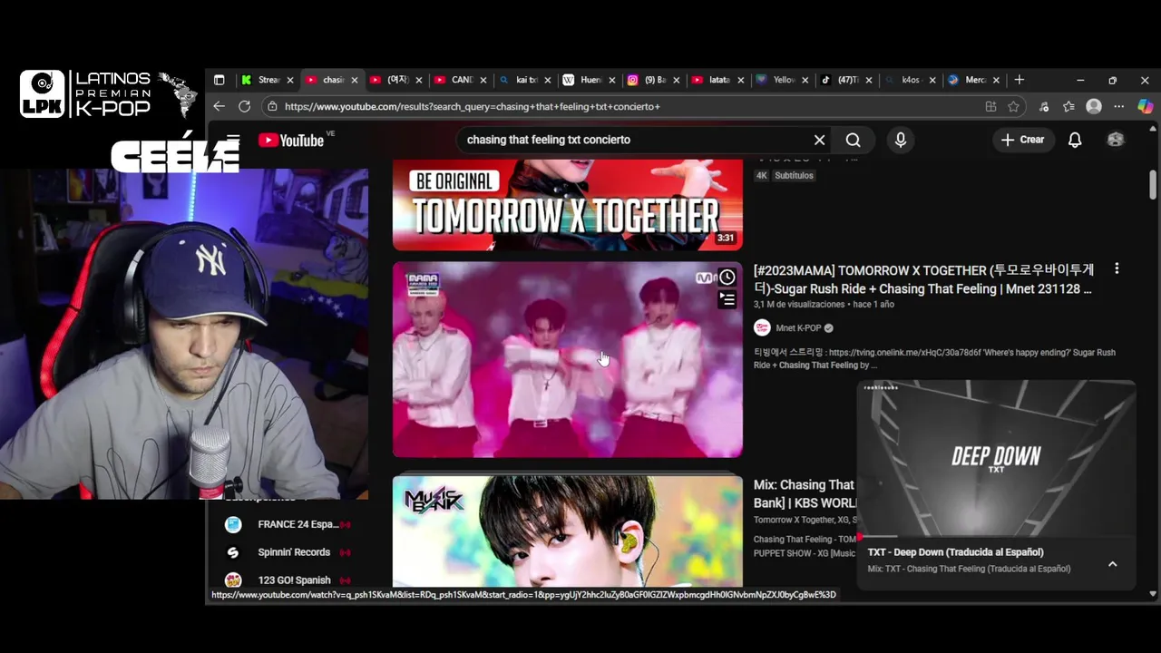The width and height of the screenshot is (1161, 653).
Task: Click the page vertical scrollbar thumb
Action: tap(1153, 184)
